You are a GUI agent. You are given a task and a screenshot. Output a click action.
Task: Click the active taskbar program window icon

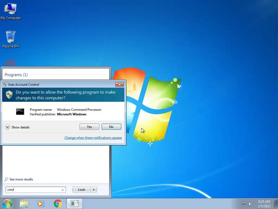pyautogui.click(x=74, y=204)
